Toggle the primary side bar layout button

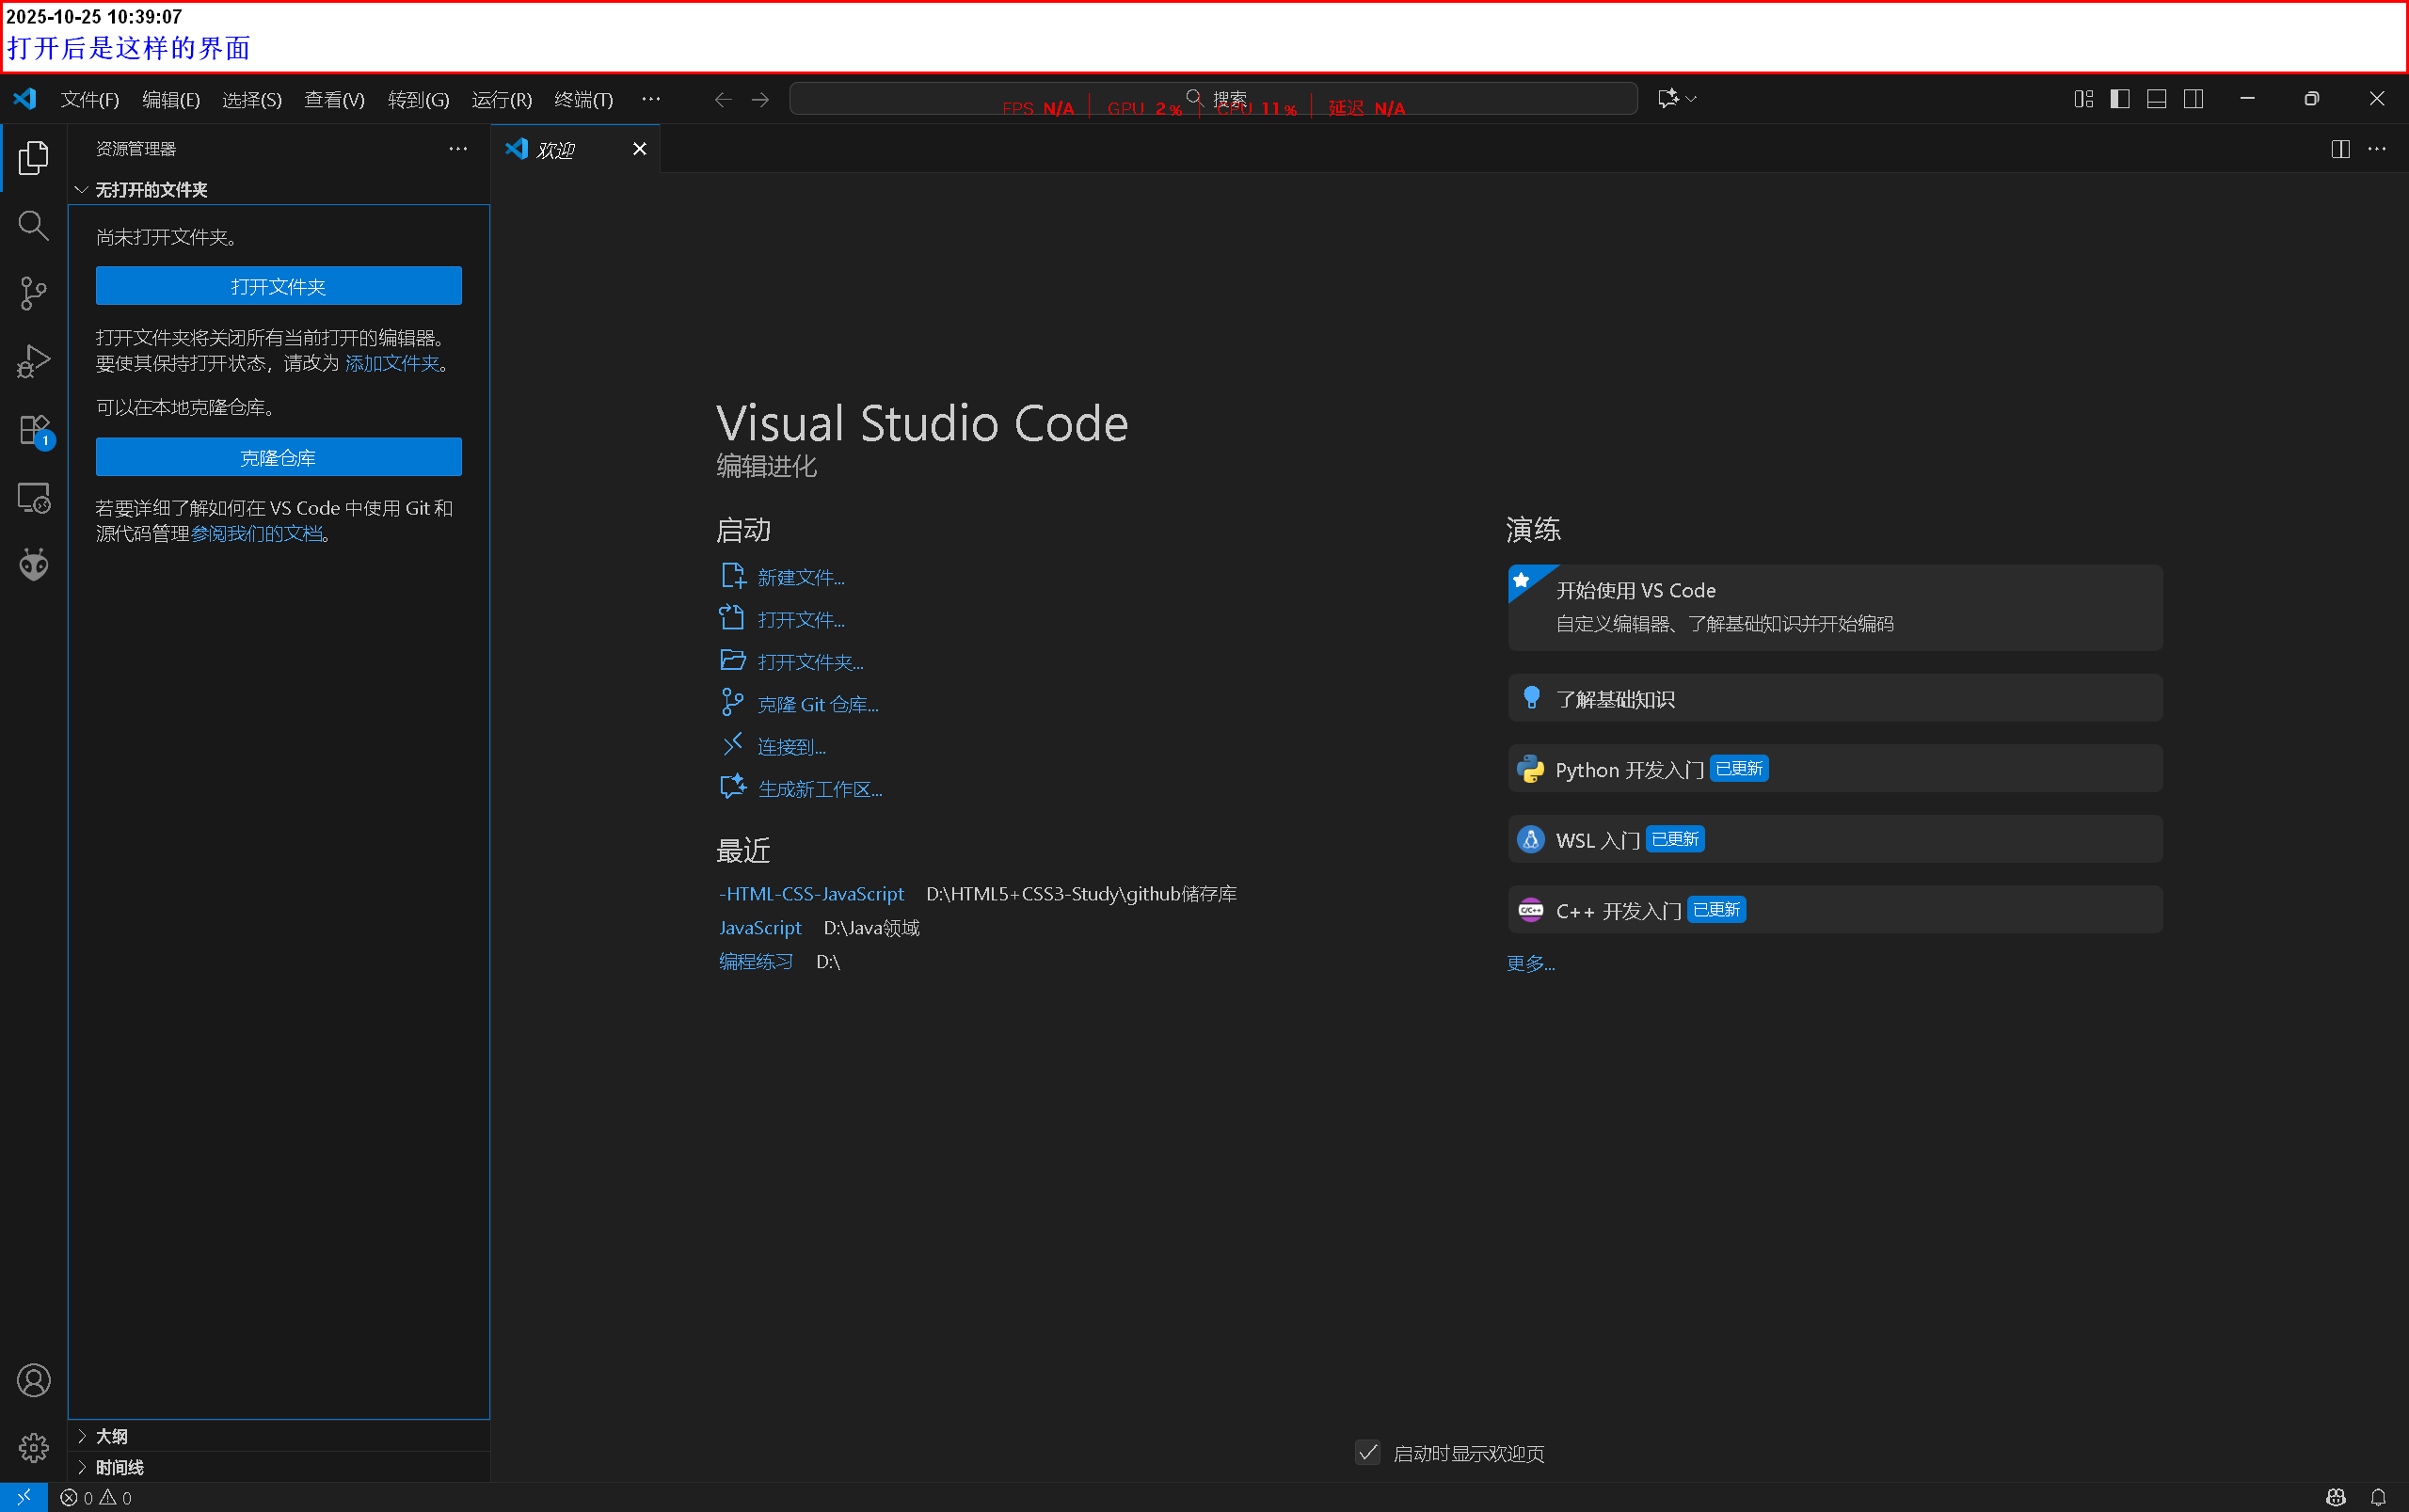point(2119,99)
